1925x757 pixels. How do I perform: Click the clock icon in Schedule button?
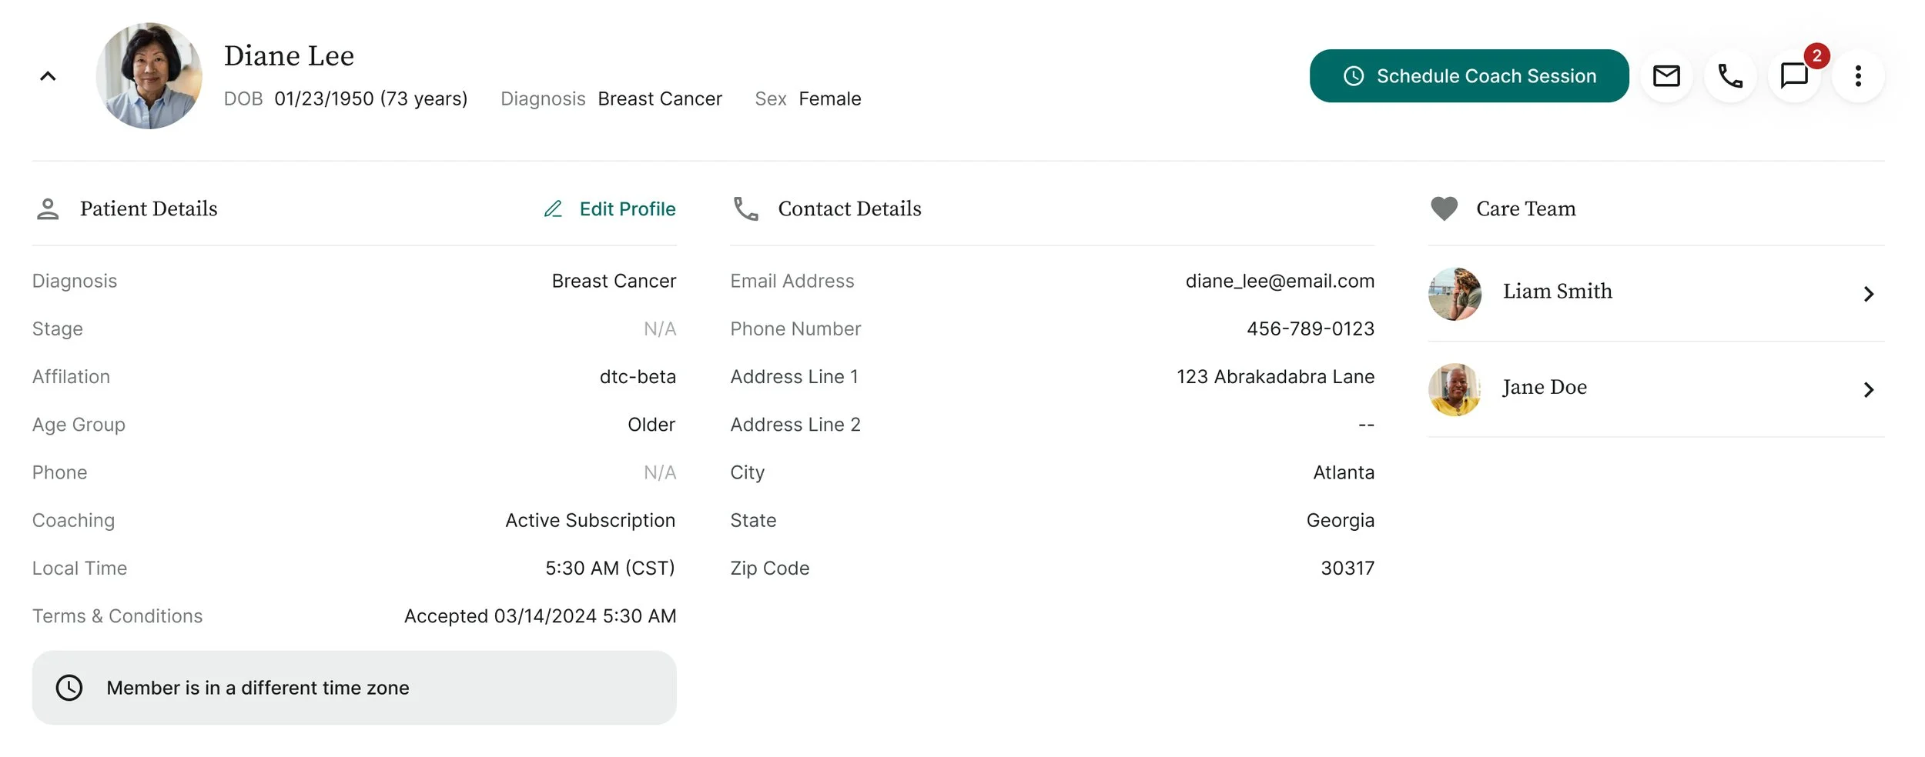(1354, 76)
